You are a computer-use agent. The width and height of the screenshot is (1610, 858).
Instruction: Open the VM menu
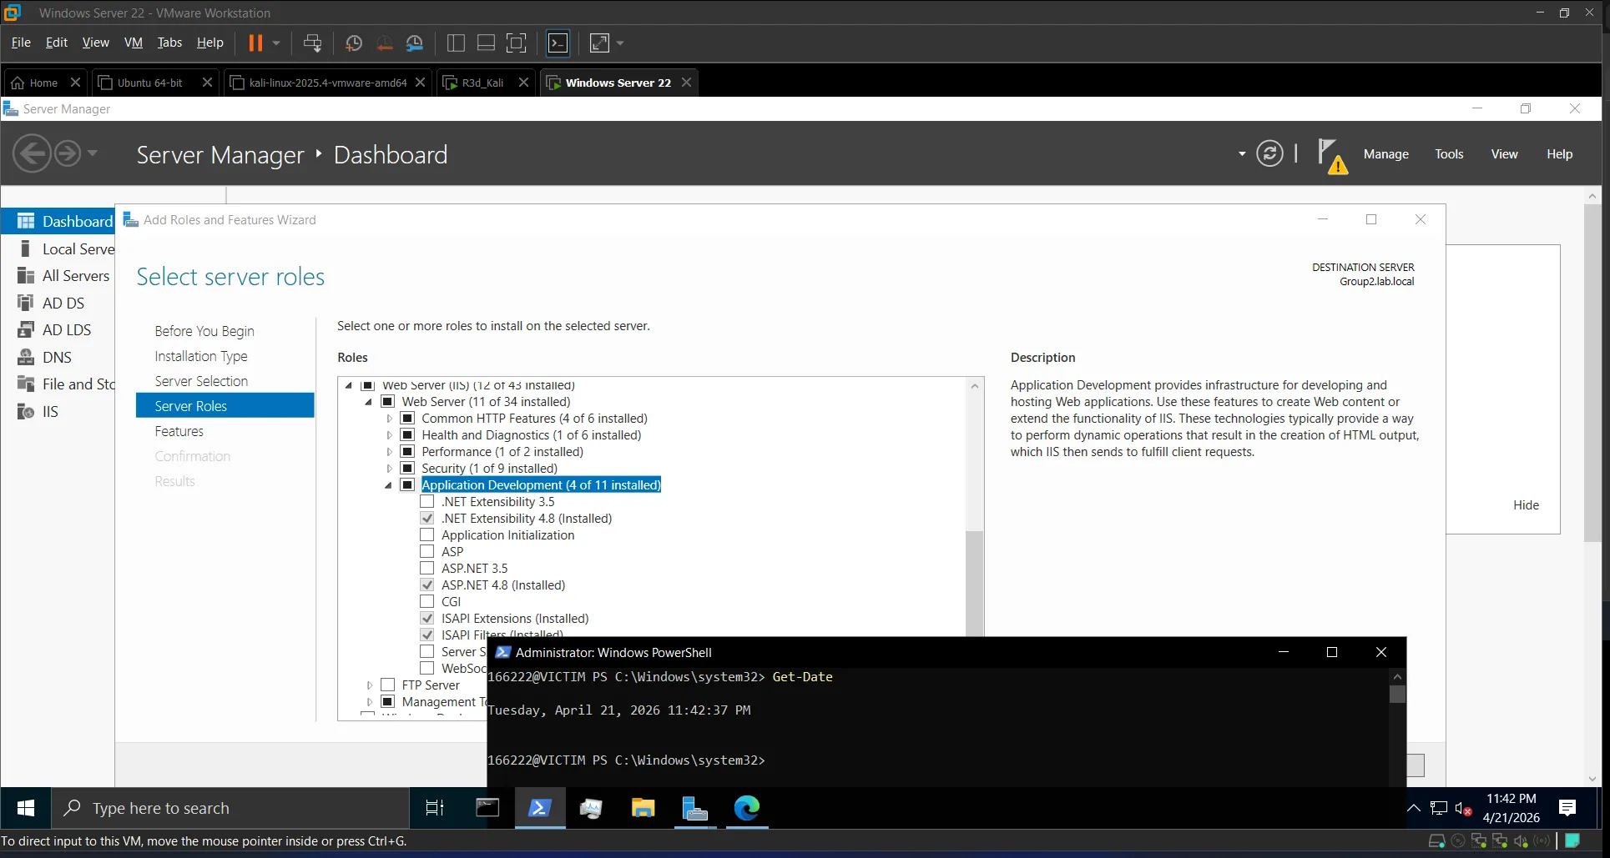click(133, 43)
